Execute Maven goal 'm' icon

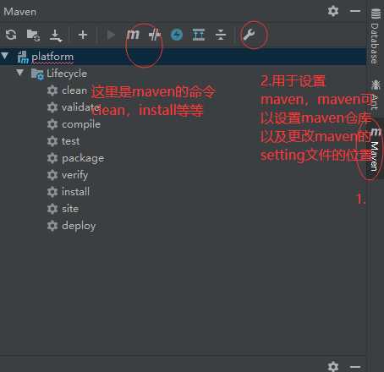(133, 35)
